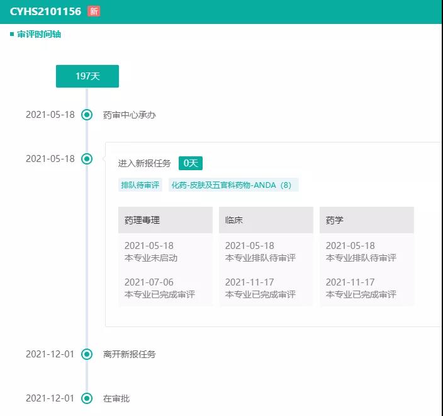Click the 进入新报任务 event label
Viewport: 443px width, 416px height.
tap(144, 163)
